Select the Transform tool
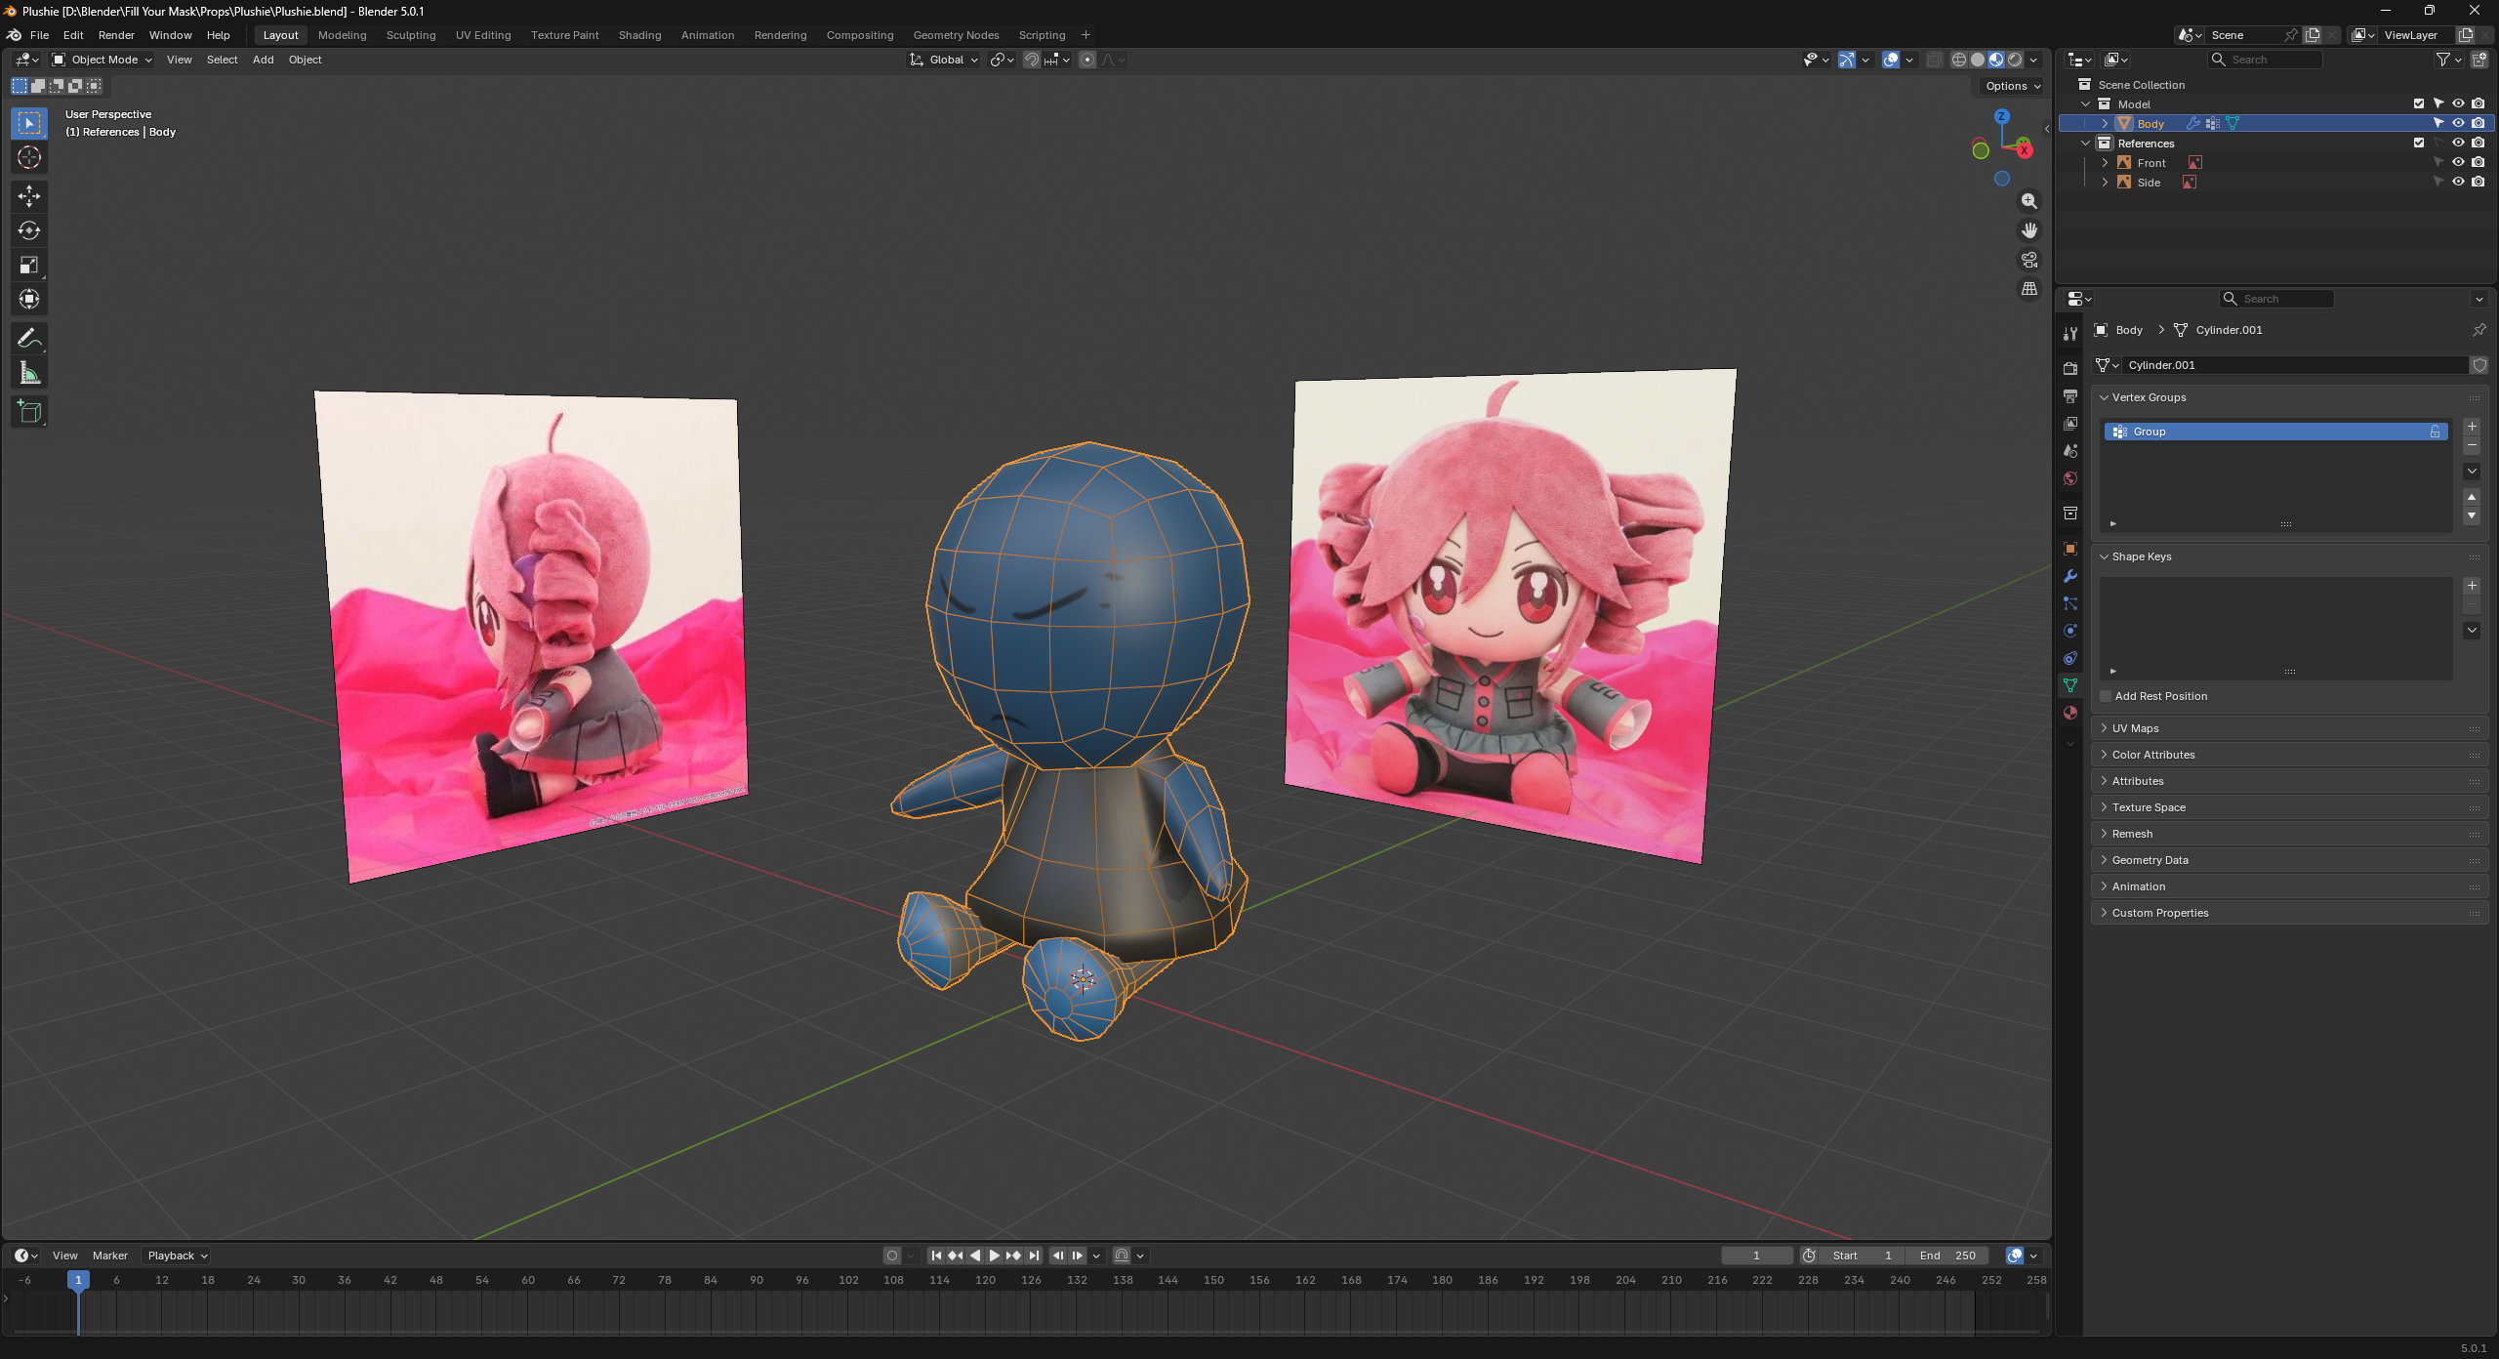The height and width of the screenshot is (1359, 2499). click(x=29, y=299)
